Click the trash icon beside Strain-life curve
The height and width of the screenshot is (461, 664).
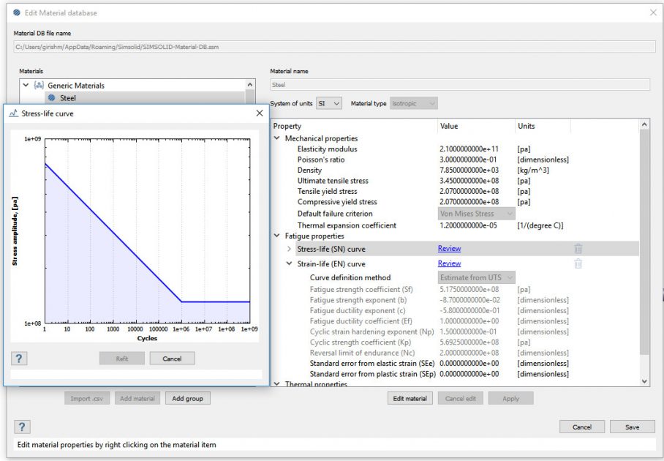(x=578, y=263)
